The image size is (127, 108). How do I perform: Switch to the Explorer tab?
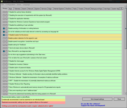point(37,9)
